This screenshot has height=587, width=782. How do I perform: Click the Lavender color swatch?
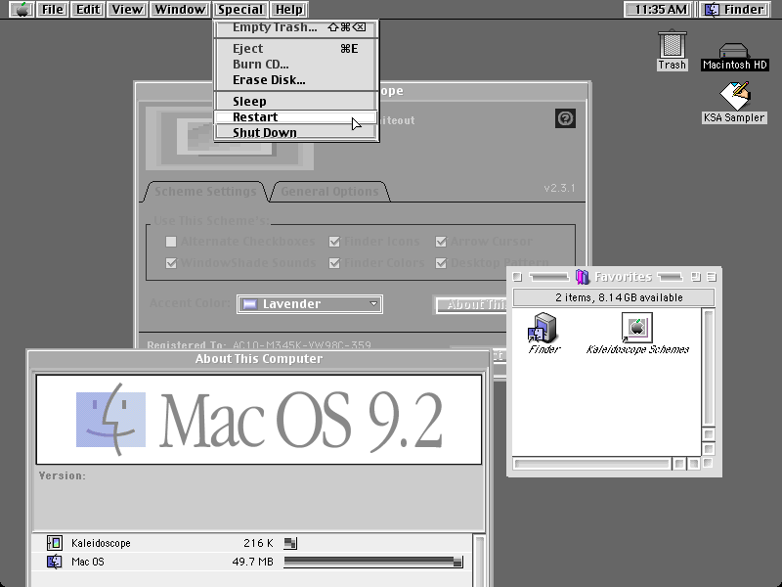(x=250, y=304)
